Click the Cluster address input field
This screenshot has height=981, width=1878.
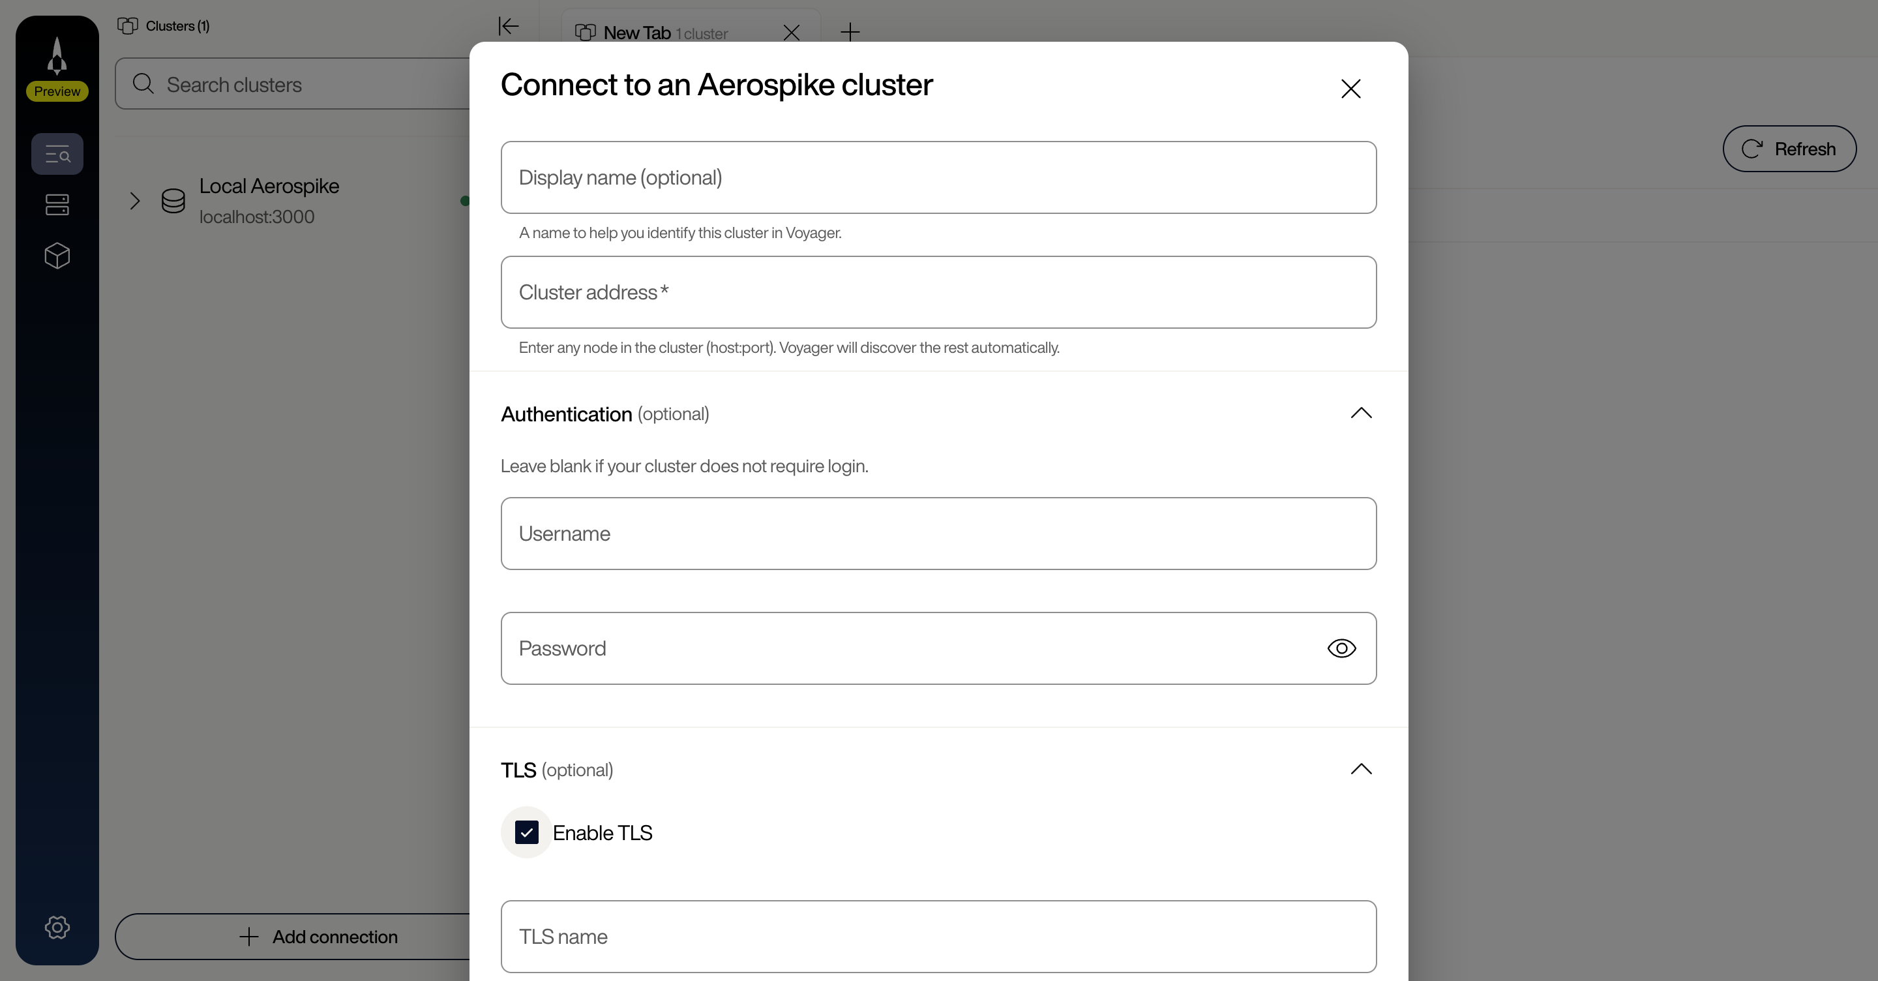click(938, 292)
